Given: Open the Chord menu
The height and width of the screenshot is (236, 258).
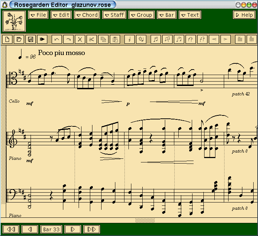Looking at the screenshot, I should pyautogui.click(x=87, y=15).
